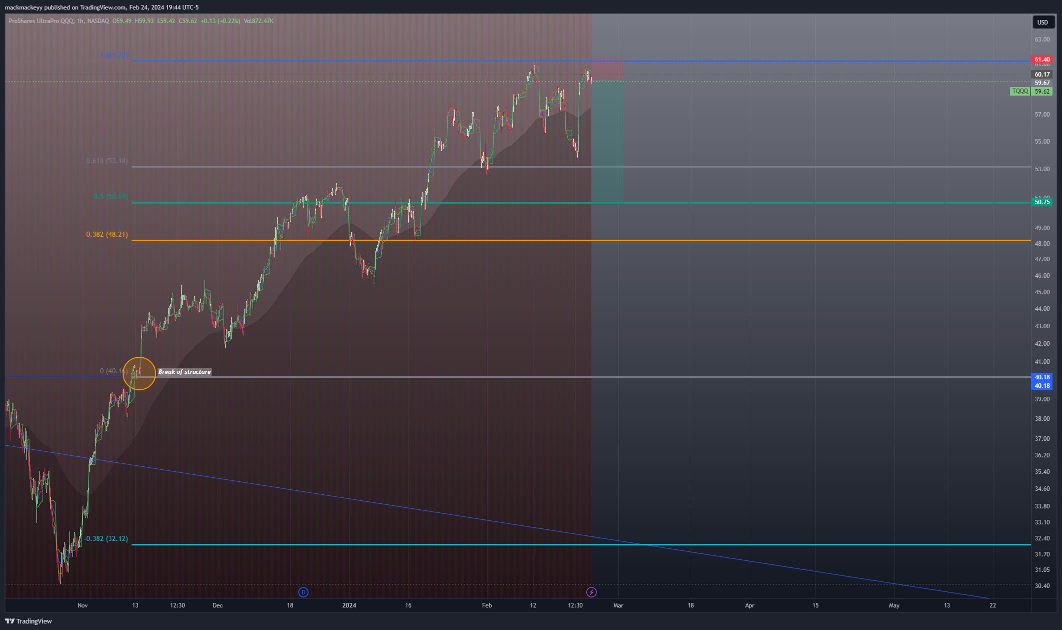Click the 30.40 price scale value
1062x630 pixels.
click(x=1042, y=586)
